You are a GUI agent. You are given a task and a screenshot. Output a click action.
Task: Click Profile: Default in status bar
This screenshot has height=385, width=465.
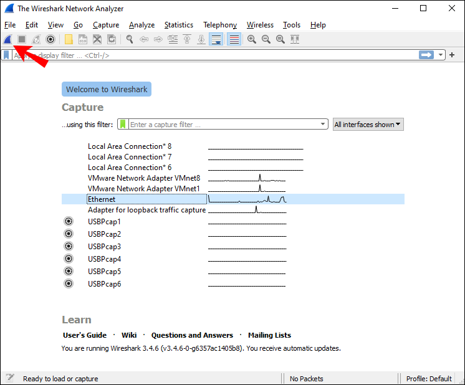tap(429, 379)
